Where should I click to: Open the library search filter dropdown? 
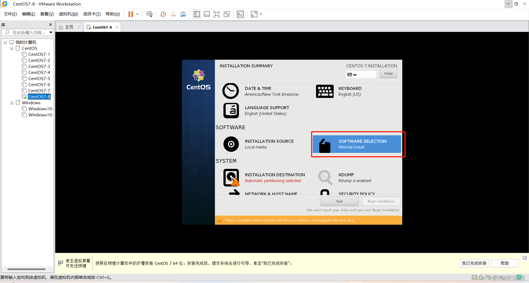click(51, 32)
